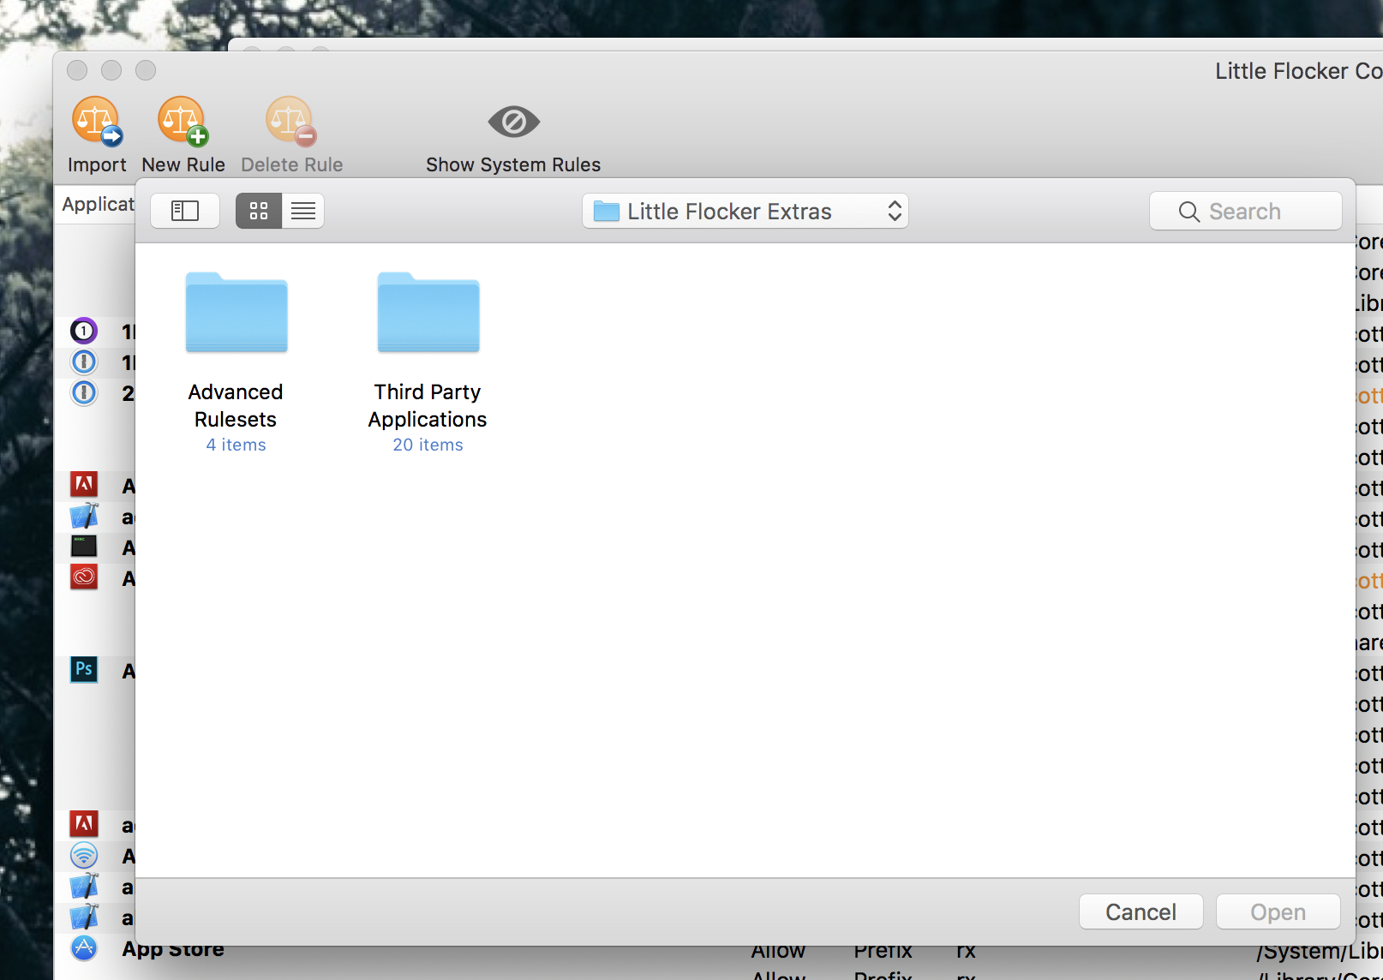Select the Advanced Rulesets folder
The width and height of the screenshot is (1383, 980).
pyautogui.click(x=236, y=314)
